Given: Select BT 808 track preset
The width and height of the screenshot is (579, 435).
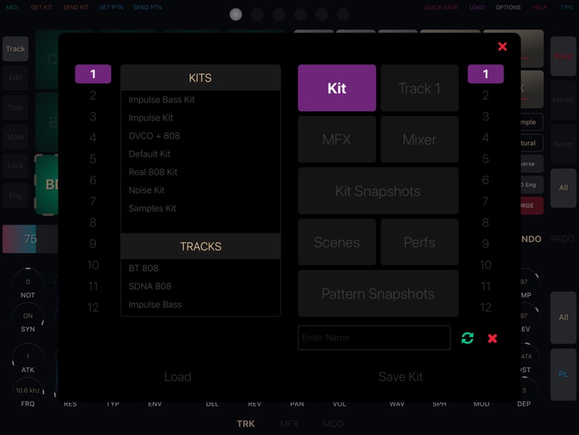Looking at the screenshot, I should [x=201, y=268].
